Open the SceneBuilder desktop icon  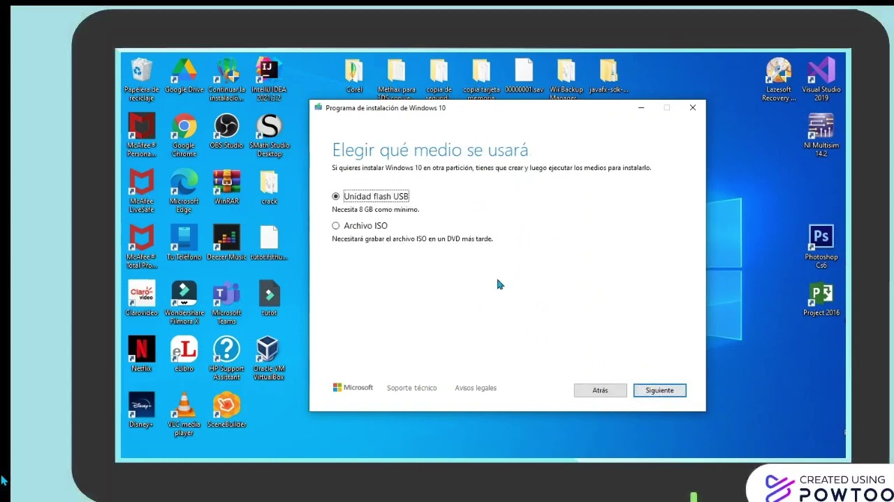point(227,405)
